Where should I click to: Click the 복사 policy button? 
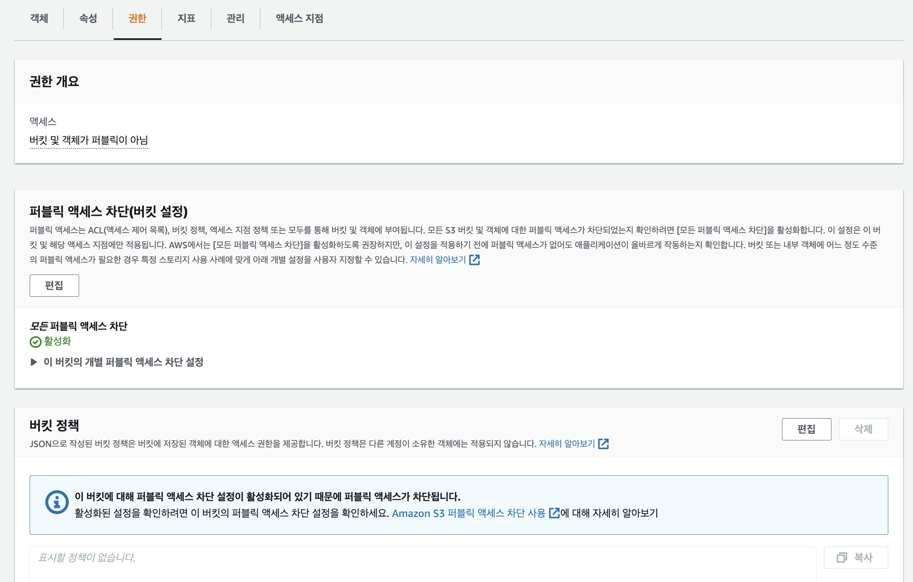(x=855, y=557)
